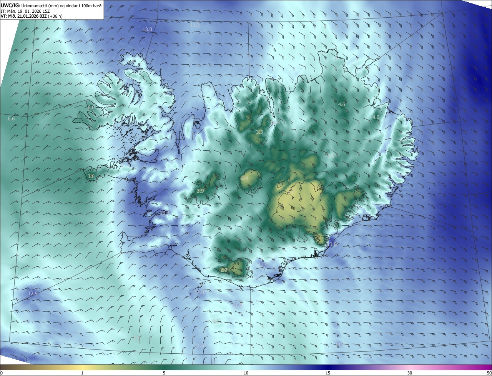The width and height of the screenshot is (492, 376).
Task: Click the valid time line 'VT: Mið. 21.01.2026 03Z (+36 h)'
Action: [x=32, y=16]
